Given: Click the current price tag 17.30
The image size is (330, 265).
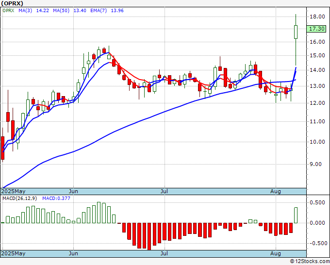Looking at the screenshot, I should [316, 29].
